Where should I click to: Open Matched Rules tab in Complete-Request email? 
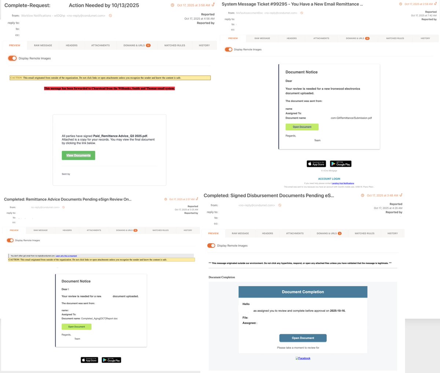[x=175, y=45]
